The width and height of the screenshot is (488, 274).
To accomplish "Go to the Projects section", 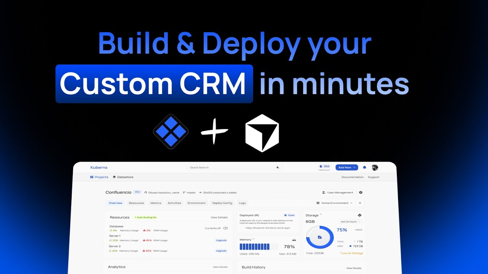I will click(x=99, y=177).
